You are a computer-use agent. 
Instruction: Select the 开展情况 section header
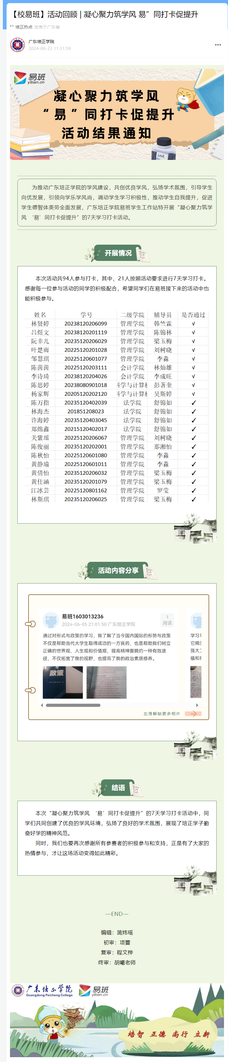[118, 253]
